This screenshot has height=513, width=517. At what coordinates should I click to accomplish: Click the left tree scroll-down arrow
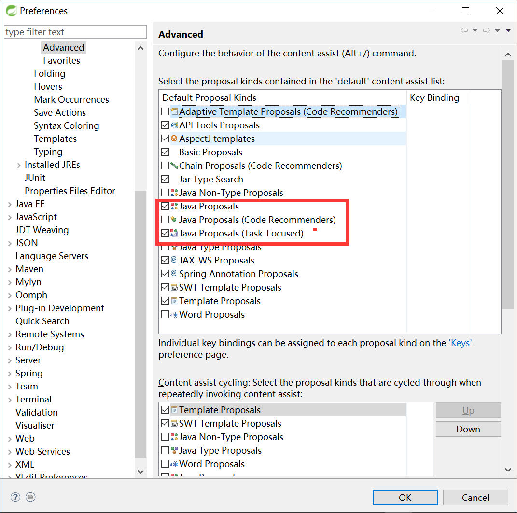pyautogui.click(x=140, y=472)
